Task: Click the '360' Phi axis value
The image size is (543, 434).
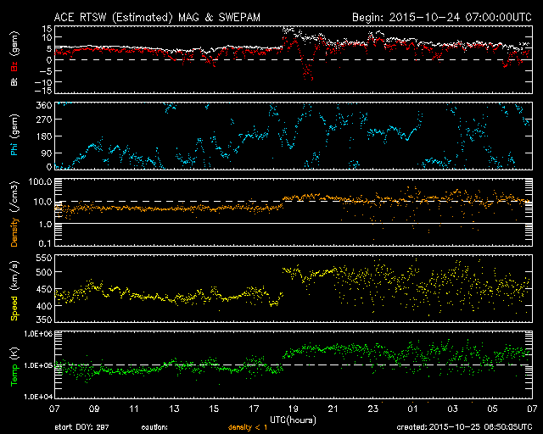Action: [44, 105]
